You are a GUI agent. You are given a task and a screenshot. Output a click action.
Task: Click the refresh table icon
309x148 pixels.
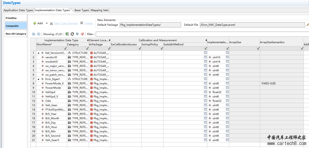pyautogui.click(x=72, y=34)
